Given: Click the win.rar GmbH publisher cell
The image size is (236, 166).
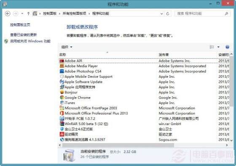Looking at the screenshot, I should pos(170,124).
